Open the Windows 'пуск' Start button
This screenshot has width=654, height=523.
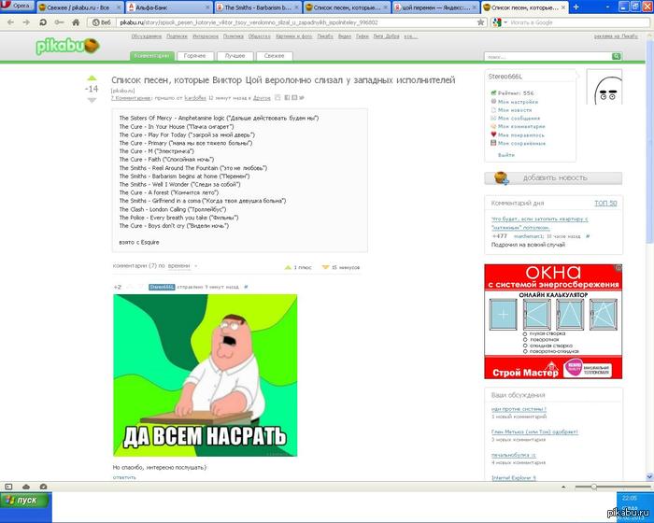26,500
